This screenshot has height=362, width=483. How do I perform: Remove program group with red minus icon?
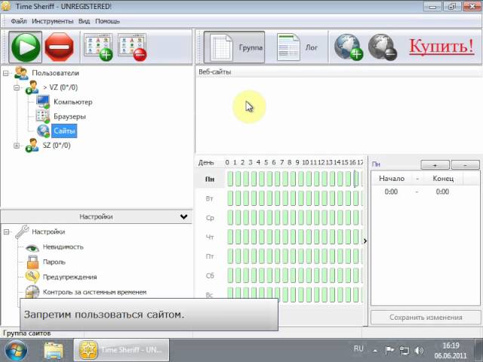133,48
